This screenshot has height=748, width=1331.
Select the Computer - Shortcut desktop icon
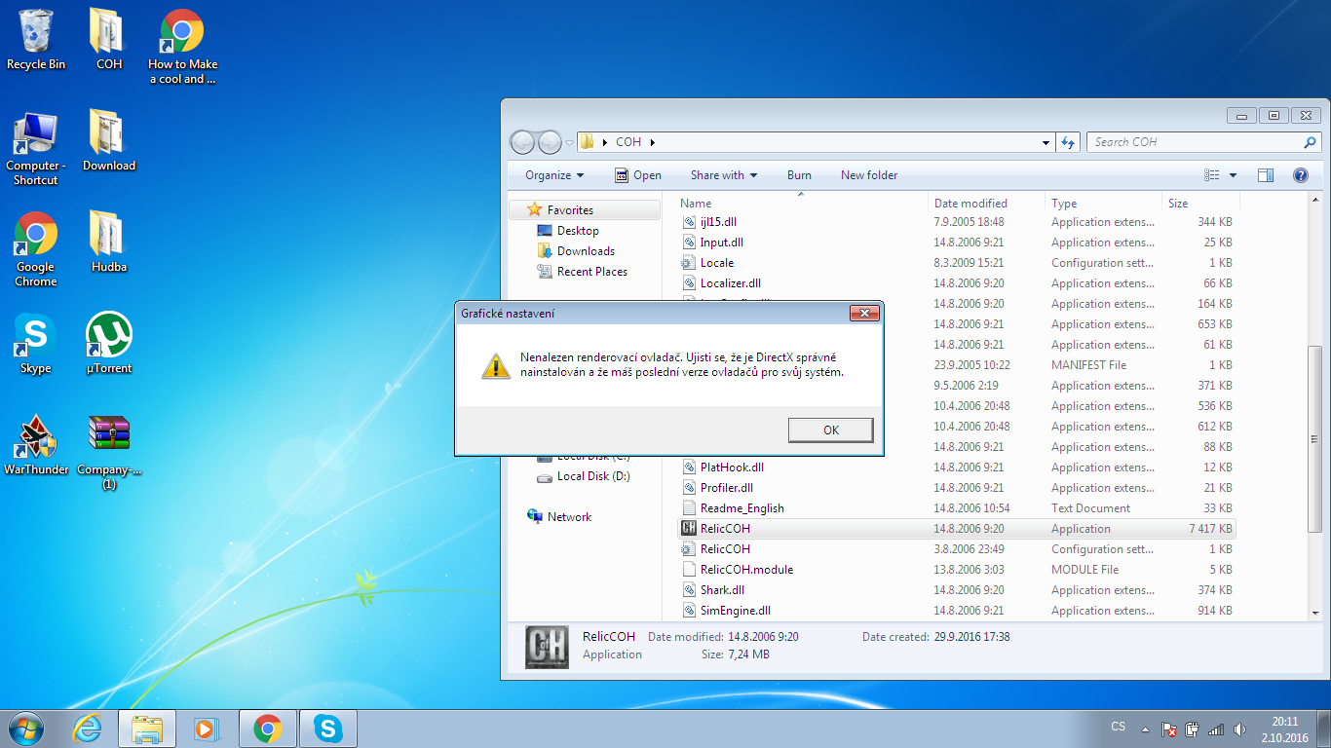tap(36, 148)
